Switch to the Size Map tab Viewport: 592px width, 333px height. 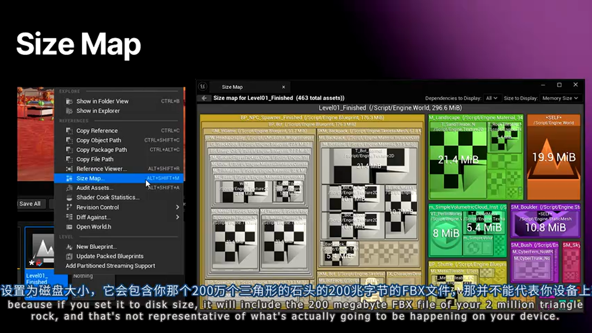(232, 86)
